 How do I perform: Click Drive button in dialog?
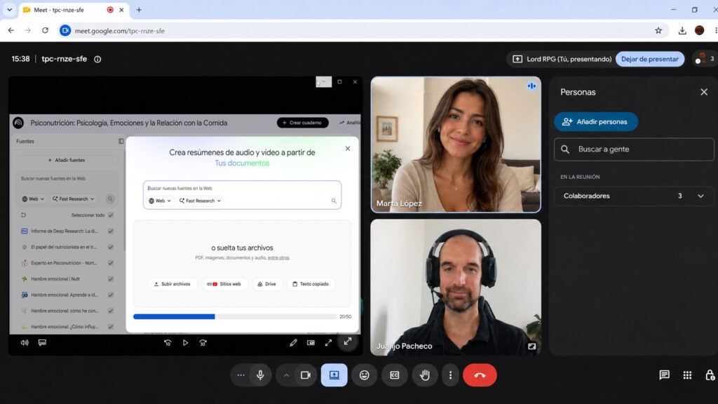click(266, 284)
